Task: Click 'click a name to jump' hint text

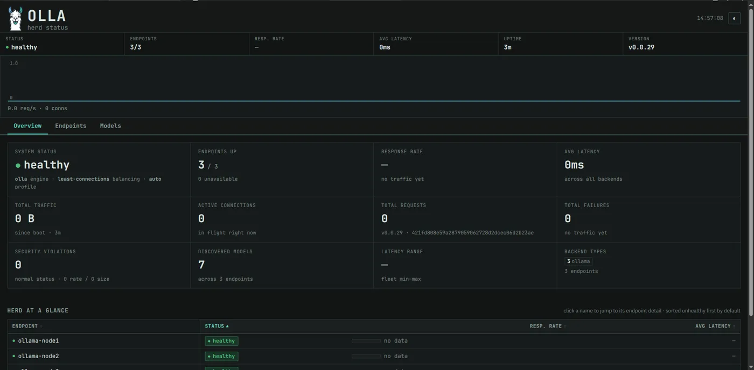Action: point(652,311)
